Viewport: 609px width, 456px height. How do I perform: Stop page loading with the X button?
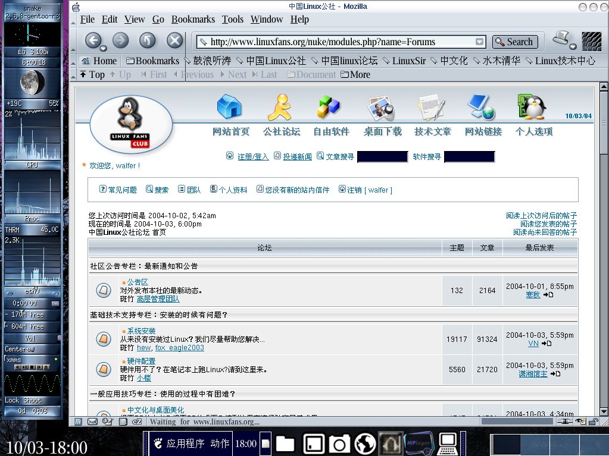pos(175,40)
